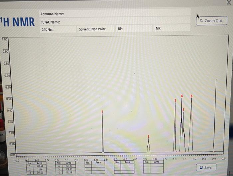Click area value 369.29 in table
233x176 pixels.
point(40,173)
